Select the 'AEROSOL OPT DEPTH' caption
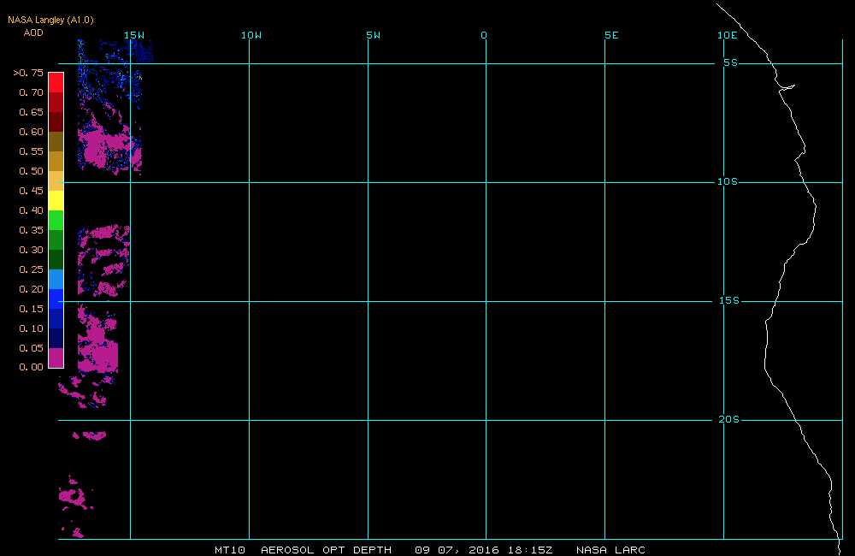Image resolution: width=855 pixels, height=556 pixels. (326, 550)
